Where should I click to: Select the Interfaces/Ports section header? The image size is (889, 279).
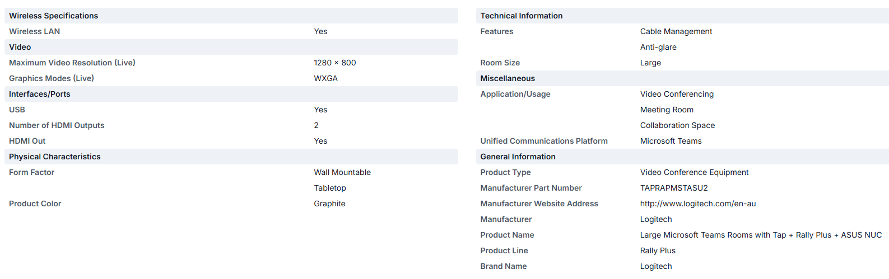tap(40, 94)
